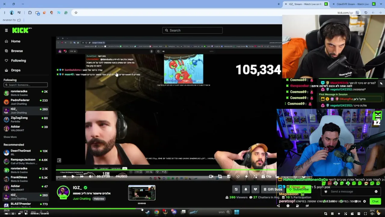Image resolution: width=385 pixels, height=217 pixels.
Task: Click the share icon below the chat
Action: pyautogui.click(x=278, y=206)
